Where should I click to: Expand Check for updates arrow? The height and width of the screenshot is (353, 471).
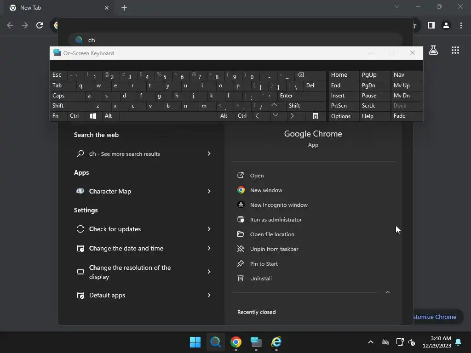(x=209, y=229)
